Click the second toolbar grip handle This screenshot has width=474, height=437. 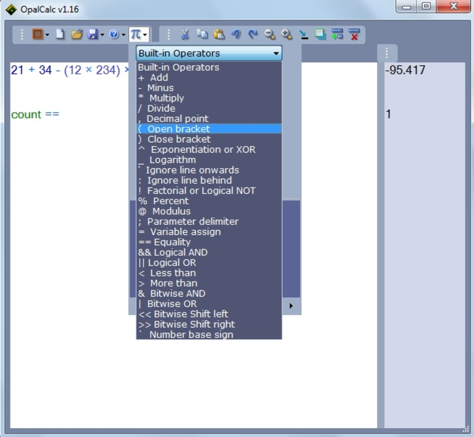click(x=169, y=34)
